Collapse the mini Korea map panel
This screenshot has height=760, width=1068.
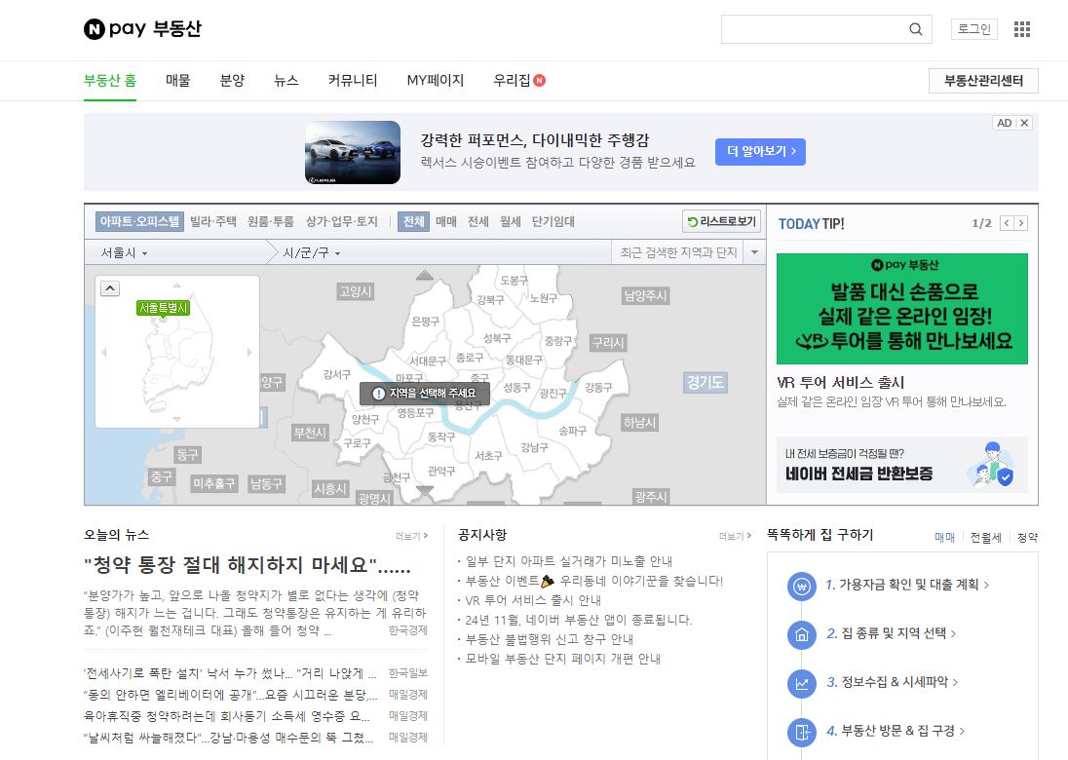click(110, 288)
